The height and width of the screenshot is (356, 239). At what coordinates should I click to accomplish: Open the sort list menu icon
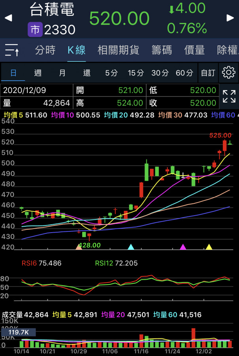(x=12, y=50)
